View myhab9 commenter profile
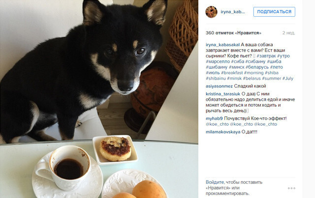The width and height of the screenshot is (315, 198). 214,118
